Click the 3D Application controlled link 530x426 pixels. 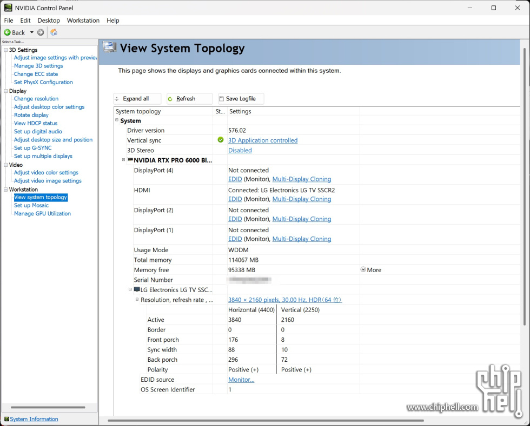click(263, 140)
